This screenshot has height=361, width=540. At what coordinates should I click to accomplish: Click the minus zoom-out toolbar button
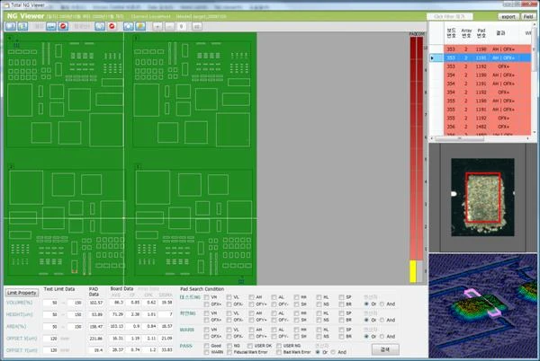[x=169, y=26]
